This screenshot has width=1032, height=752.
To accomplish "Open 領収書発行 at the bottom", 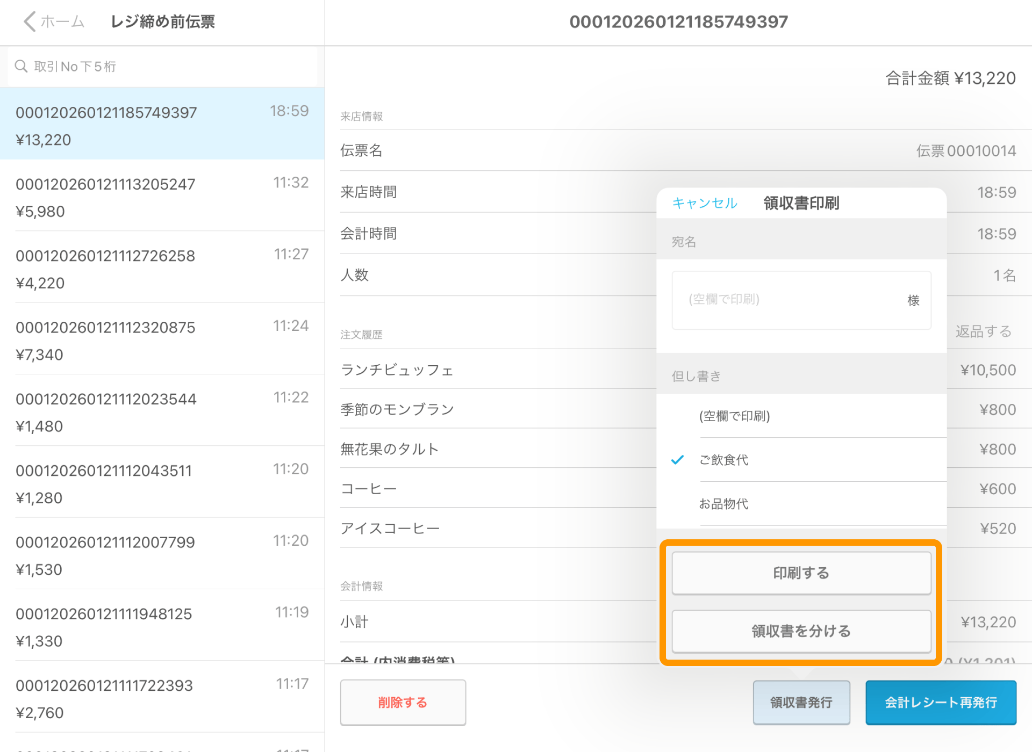I will click(800, 702).
